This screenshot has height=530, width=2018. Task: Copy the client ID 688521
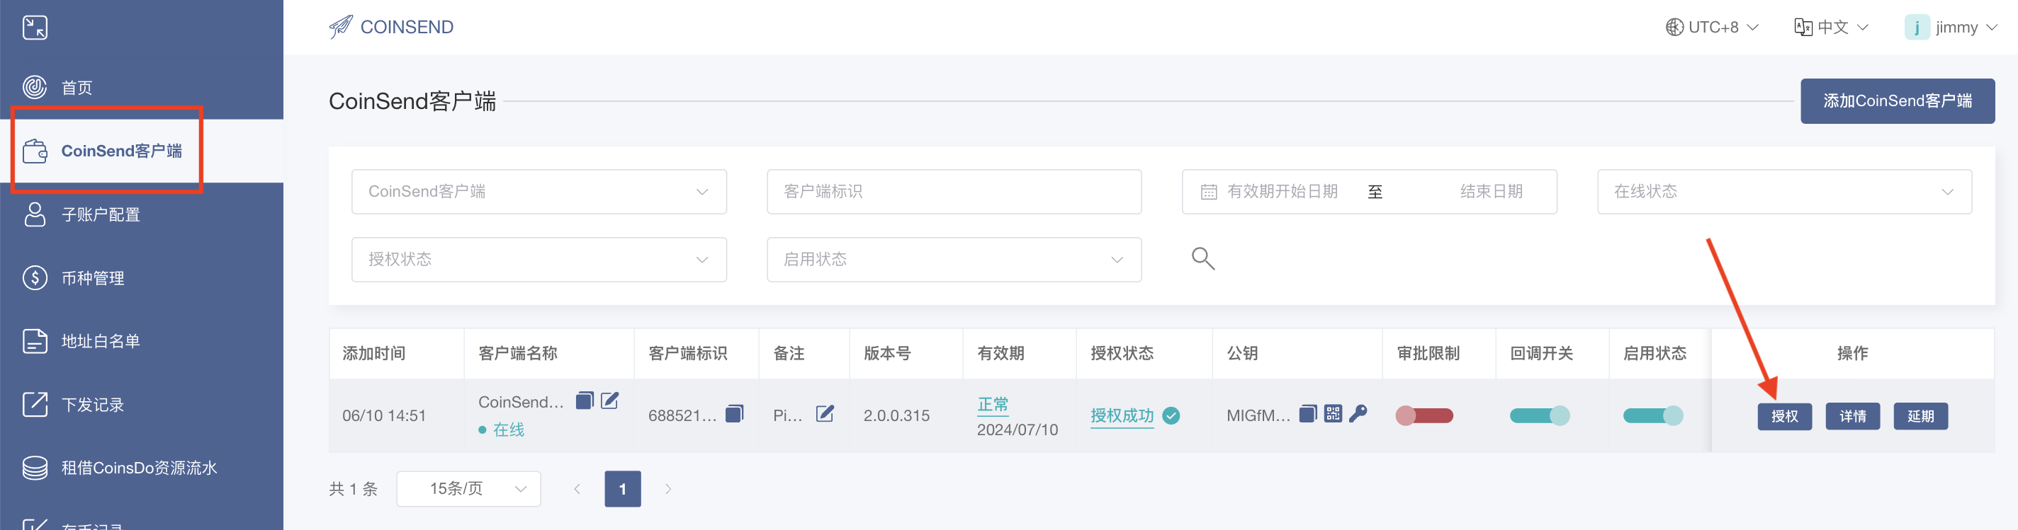tap(734, 414)
